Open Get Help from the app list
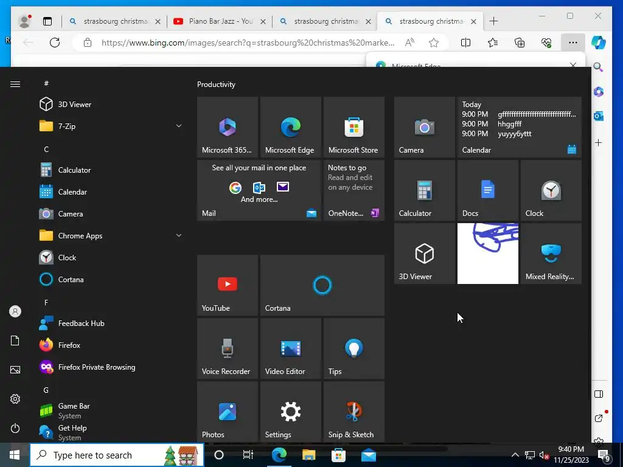 [x=111, y=432]
